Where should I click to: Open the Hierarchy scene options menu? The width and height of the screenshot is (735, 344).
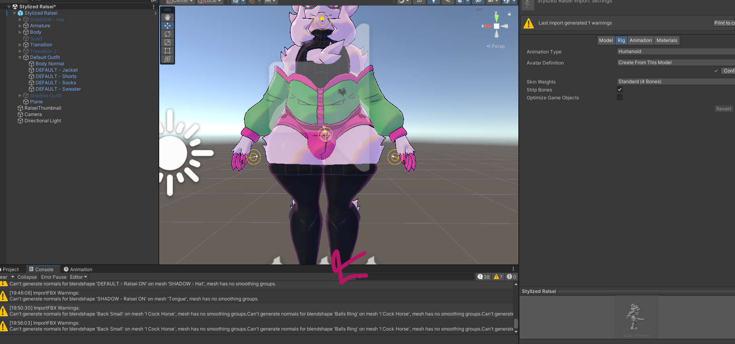tap(154, 7)
